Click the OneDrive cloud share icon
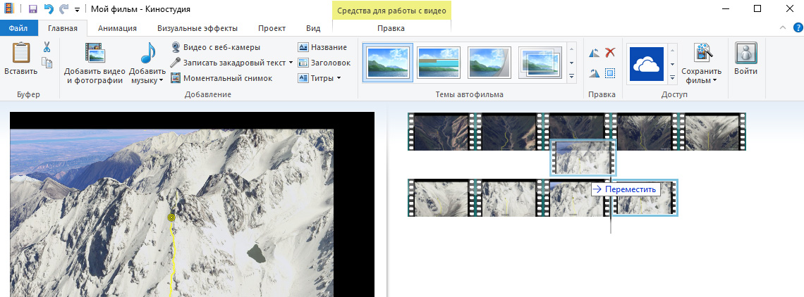 click(646, 64)
